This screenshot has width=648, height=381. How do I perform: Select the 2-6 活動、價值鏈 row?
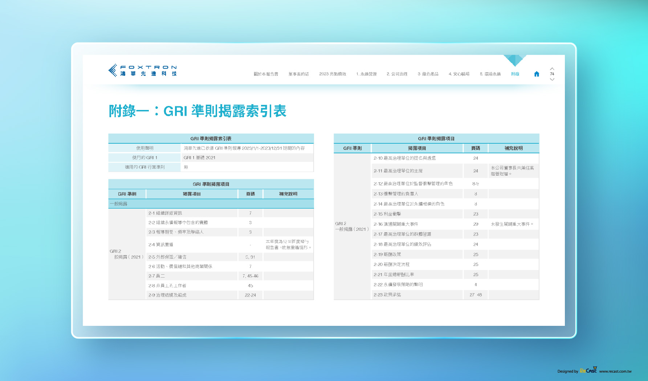[229, 266]
